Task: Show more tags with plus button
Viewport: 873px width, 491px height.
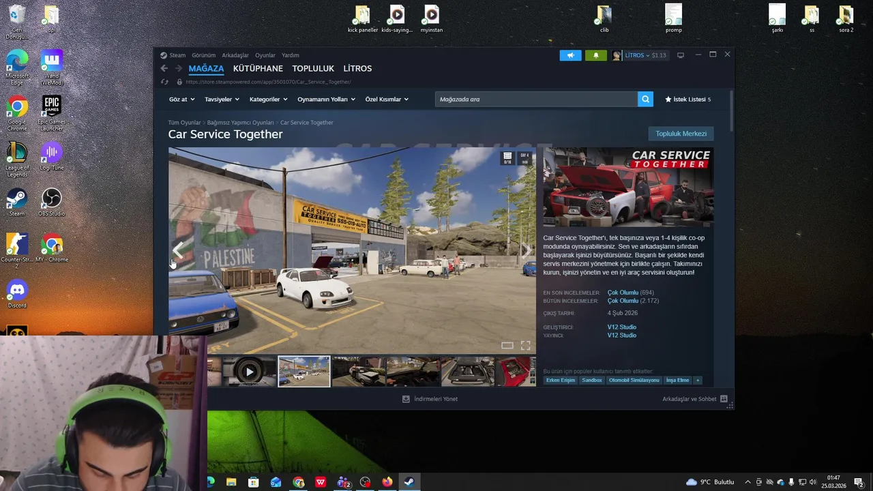Action: coord(697,381)
